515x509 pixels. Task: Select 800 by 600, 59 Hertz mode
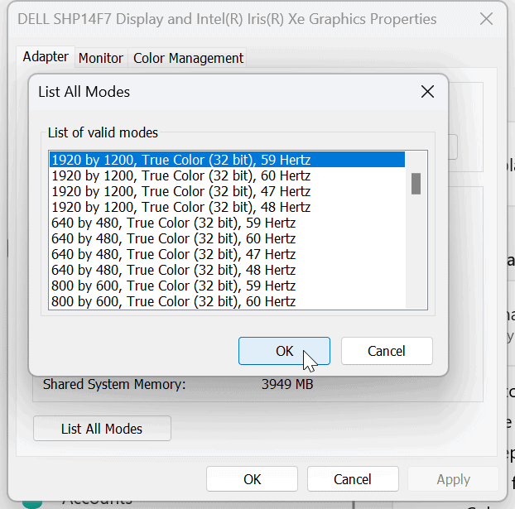[173, 286]
